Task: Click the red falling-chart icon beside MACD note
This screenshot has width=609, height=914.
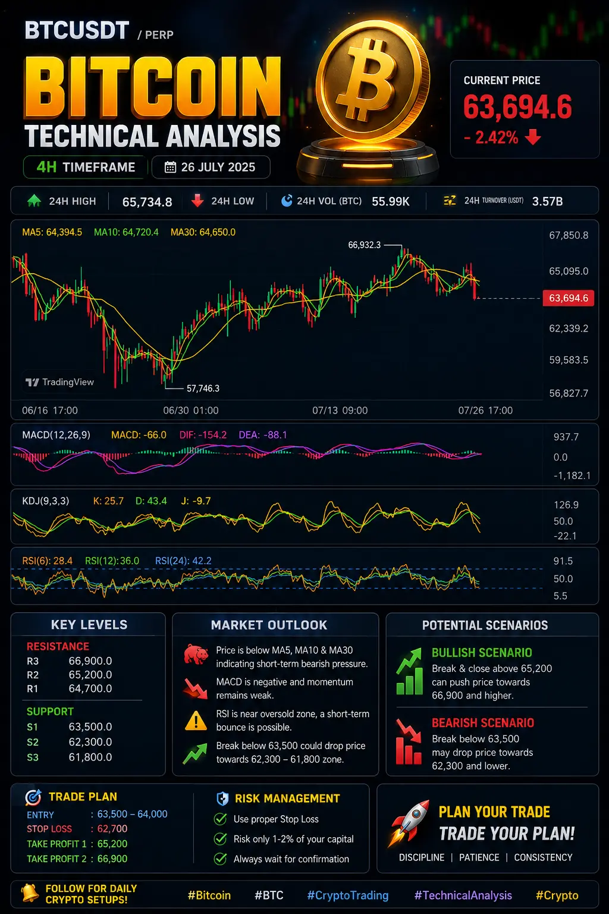Action: [x=195, y=688]
